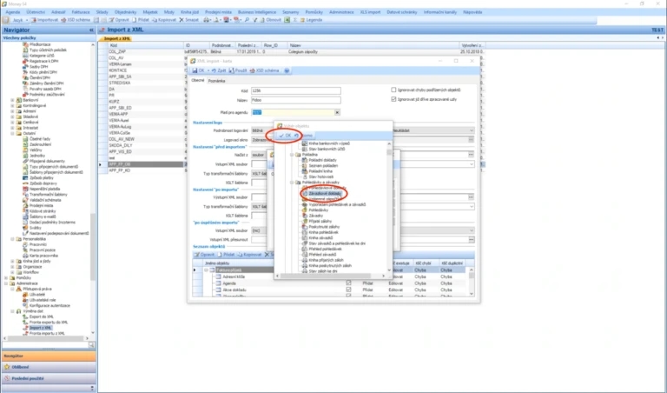667x393 pixels.
Task: Confirm selection with the circled OK button
Action: [285, 136]
